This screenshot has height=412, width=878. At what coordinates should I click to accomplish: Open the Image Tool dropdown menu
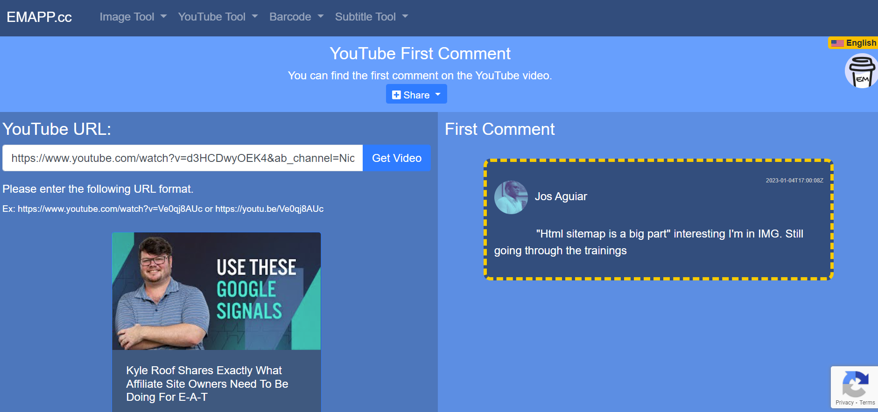(x=133, y=17)
